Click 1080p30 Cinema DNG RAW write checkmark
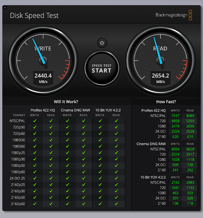This screenshot has height=218, width=203. click(67, 159)
